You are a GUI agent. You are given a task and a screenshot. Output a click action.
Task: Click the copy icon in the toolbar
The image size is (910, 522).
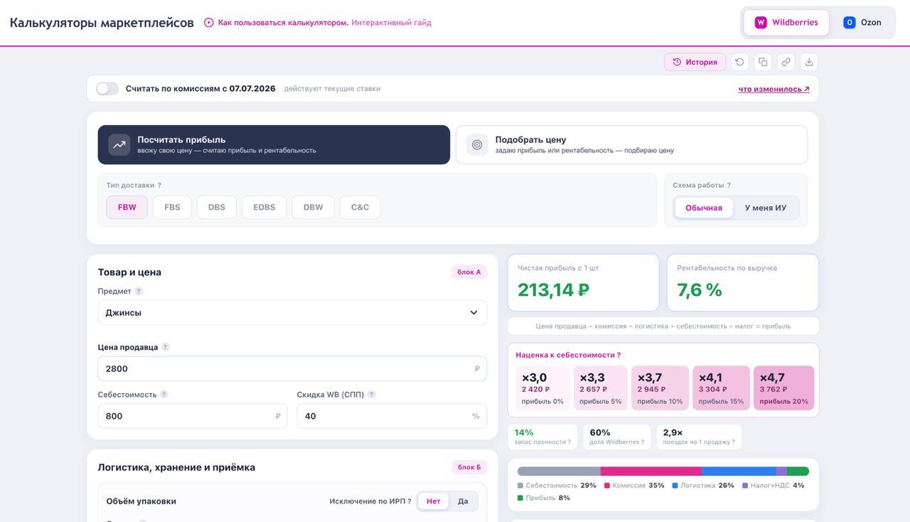pos(763,62)
